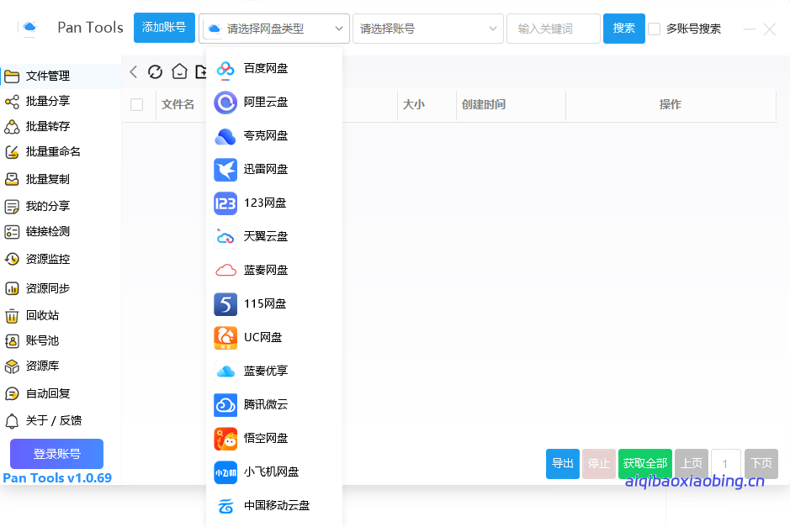The image size is (790, 527).
Task: Select the Wukong Netdisk icon (悟空网盘)
Action: pos(225,439)
